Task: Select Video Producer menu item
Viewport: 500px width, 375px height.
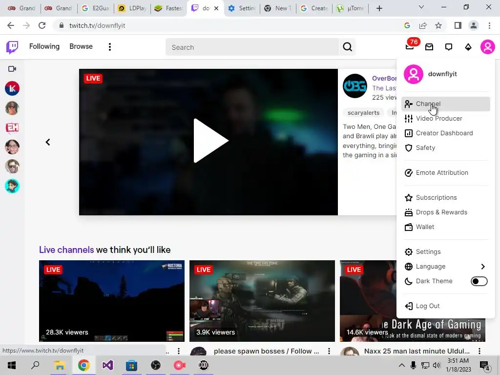Action: [x=445, y=119]
